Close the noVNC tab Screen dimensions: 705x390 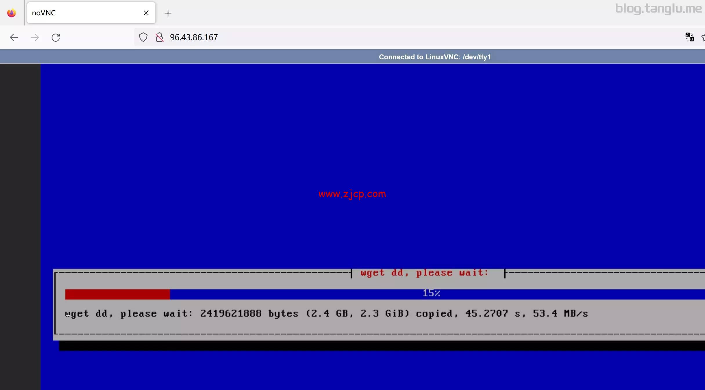click(x=146, y=12)
